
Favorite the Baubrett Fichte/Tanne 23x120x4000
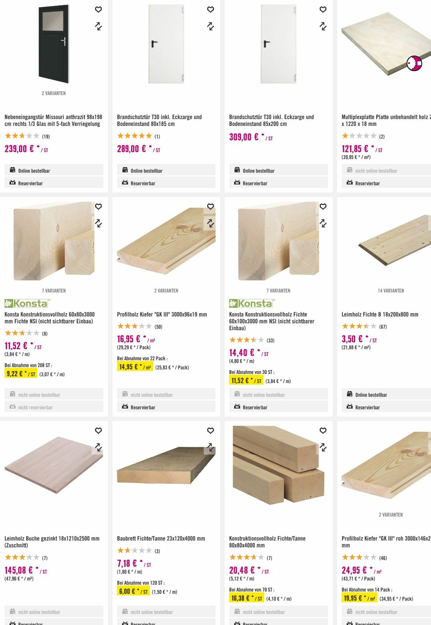click(210, 430)
